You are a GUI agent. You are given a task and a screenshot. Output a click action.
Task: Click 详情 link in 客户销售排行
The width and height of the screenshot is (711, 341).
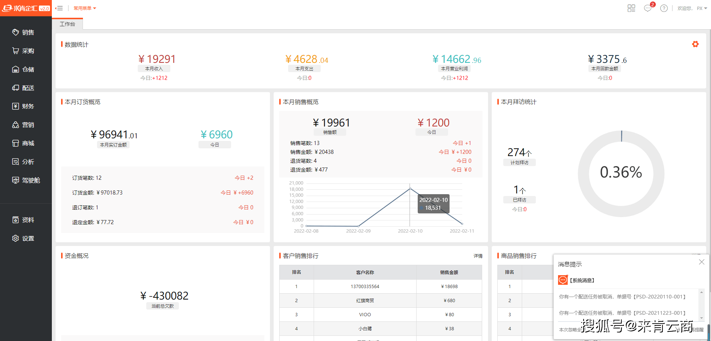478,256
